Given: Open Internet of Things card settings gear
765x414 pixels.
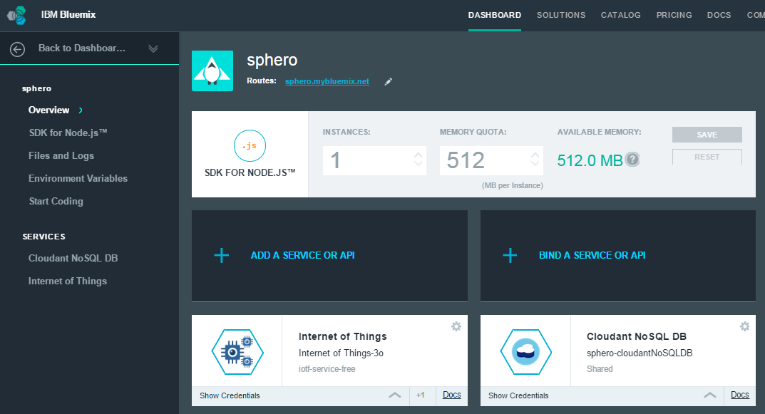Looking at the screenshot, I should tap(456, 326).
